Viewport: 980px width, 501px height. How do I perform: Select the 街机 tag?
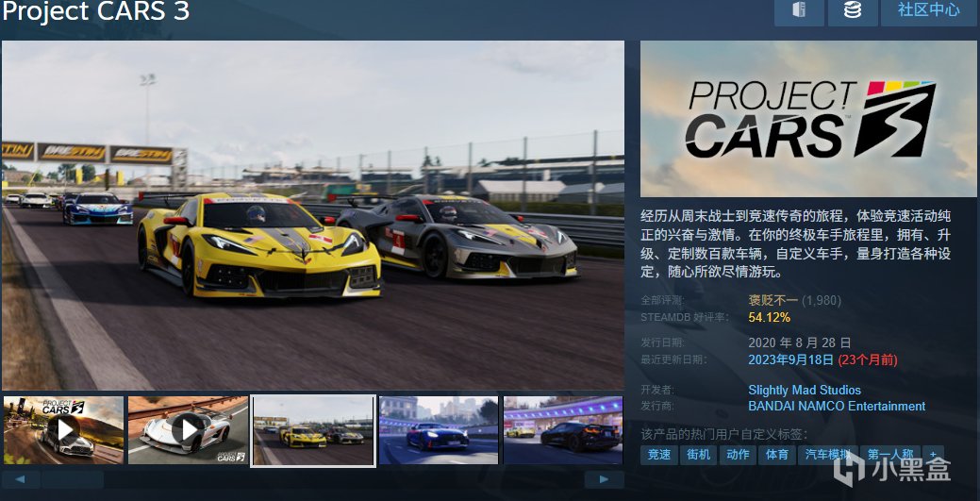coord(699,455)
